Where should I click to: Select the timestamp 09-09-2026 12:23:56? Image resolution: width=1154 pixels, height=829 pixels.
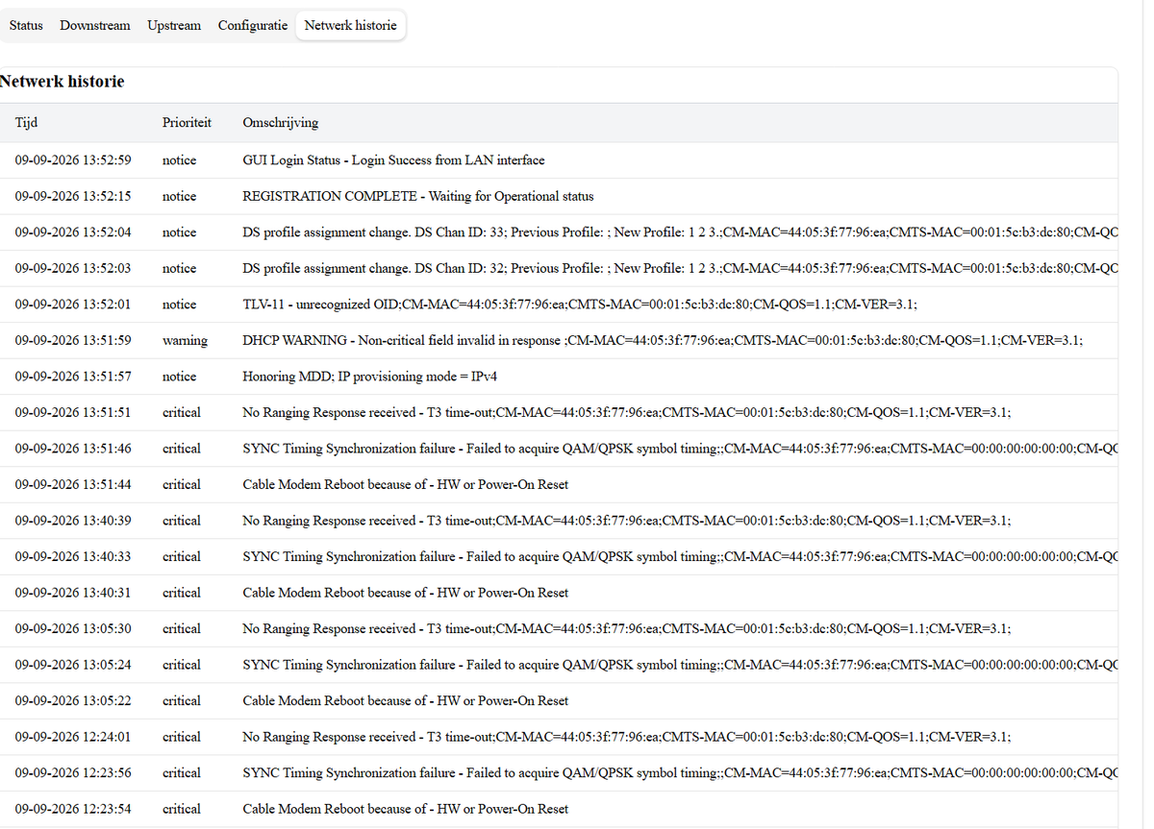[73, 772]
